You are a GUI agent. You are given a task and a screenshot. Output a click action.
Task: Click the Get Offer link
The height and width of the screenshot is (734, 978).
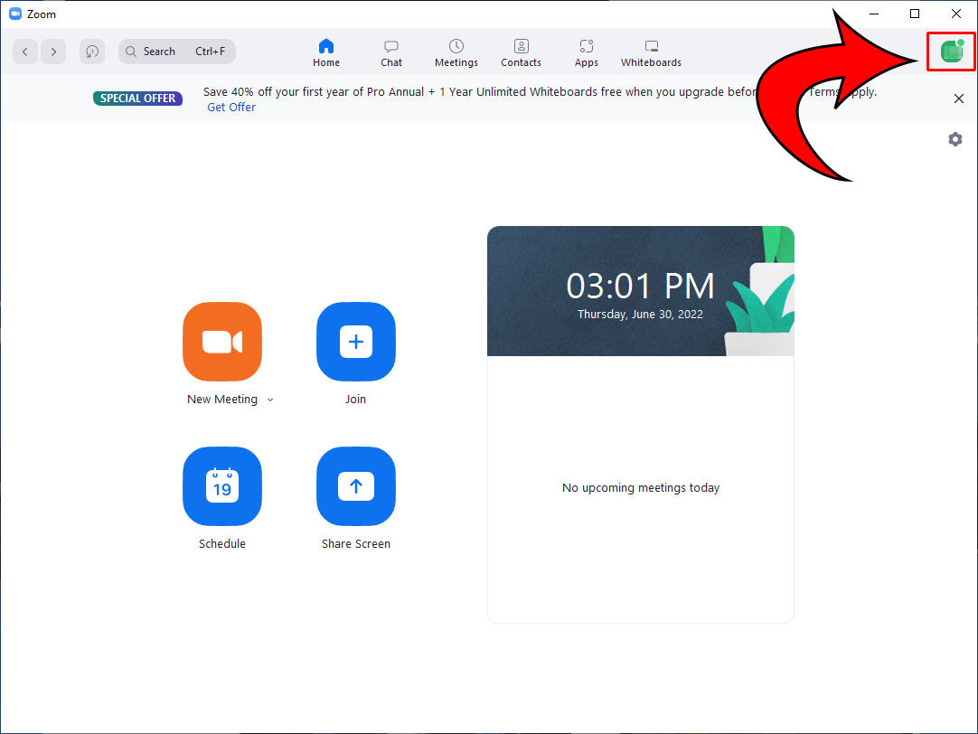[230, 107]
